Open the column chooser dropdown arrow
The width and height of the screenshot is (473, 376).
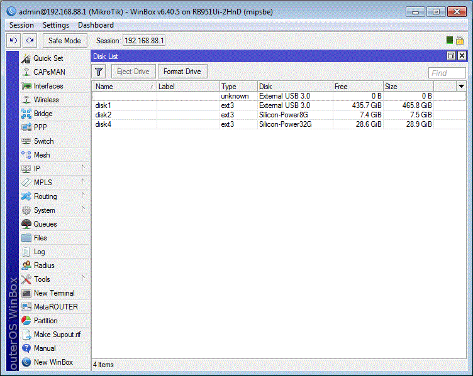(461, 87)
